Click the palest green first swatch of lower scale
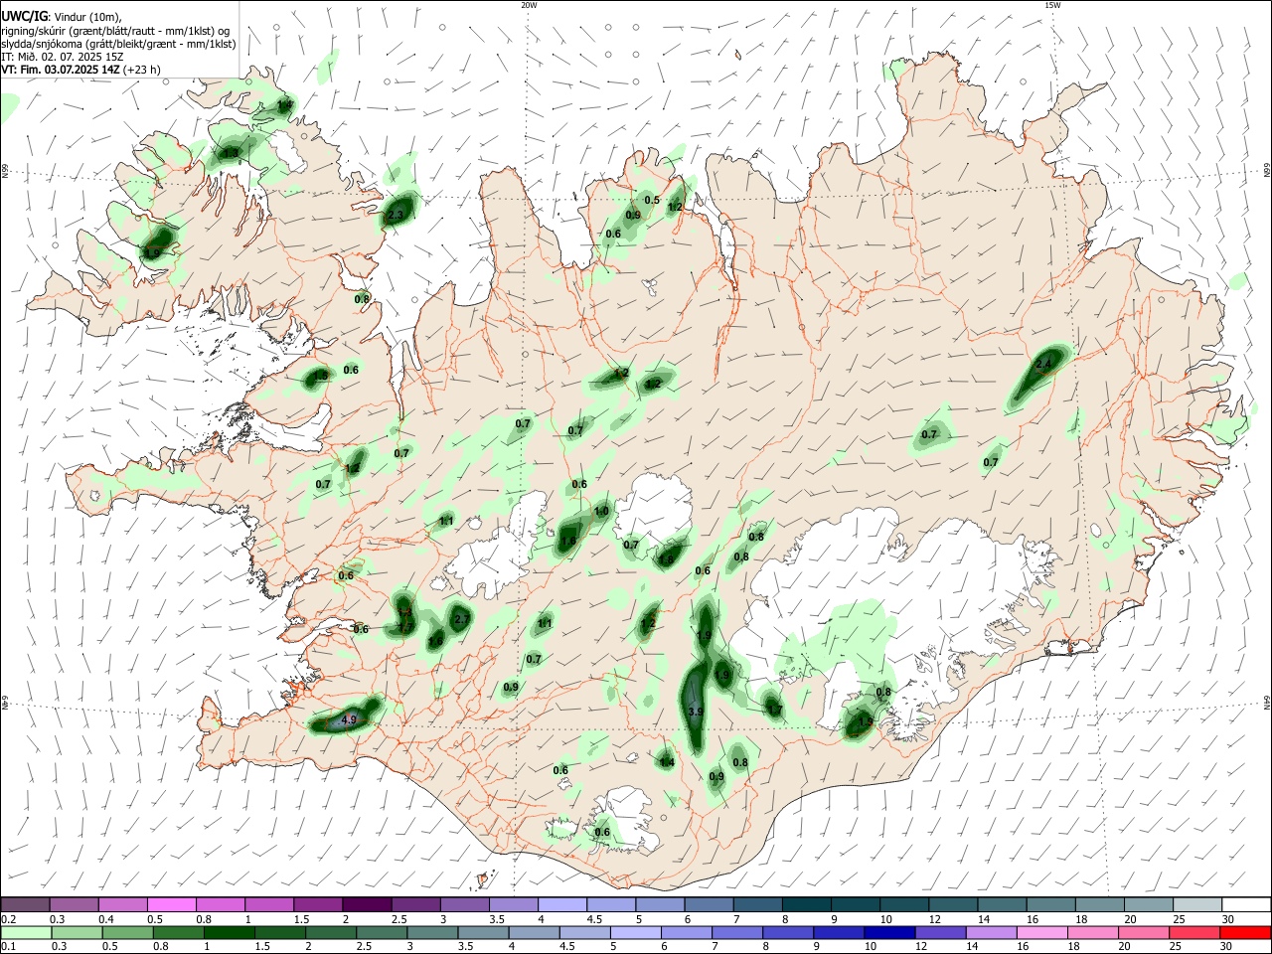Viewport: 1272px width, 954px height. click(26, 932)
